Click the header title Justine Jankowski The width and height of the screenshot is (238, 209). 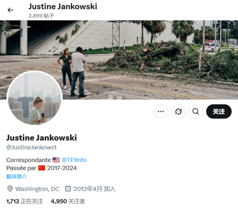point(63,7)
